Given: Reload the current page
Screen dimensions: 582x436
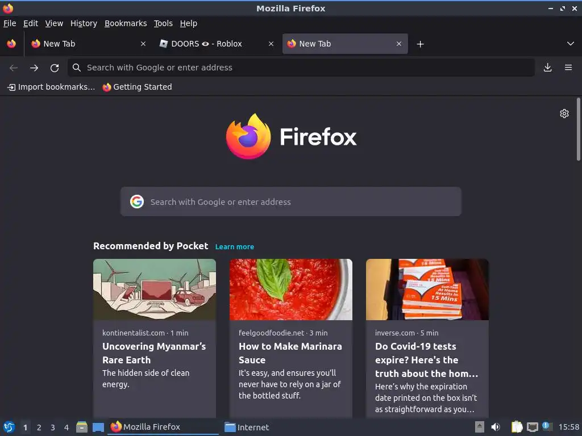Looking at the screenshot, I should 55,68.
